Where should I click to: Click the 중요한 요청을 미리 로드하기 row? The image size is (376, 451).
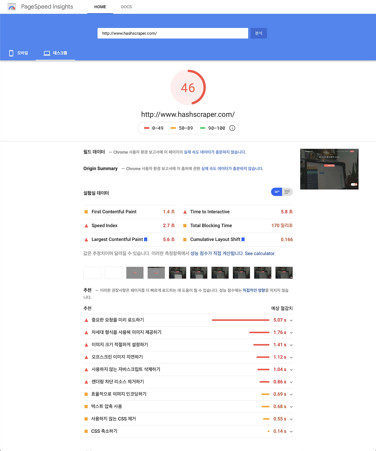pyautogui.click(x=188, y=320)
